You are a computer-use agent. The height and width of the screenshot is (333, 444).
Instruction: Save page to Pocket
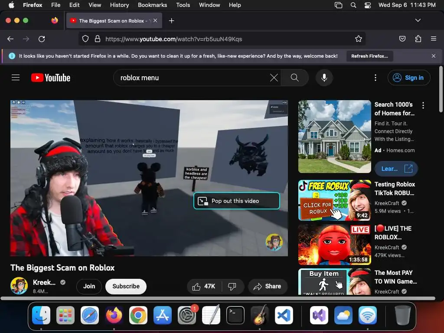(x=402, y=39)
